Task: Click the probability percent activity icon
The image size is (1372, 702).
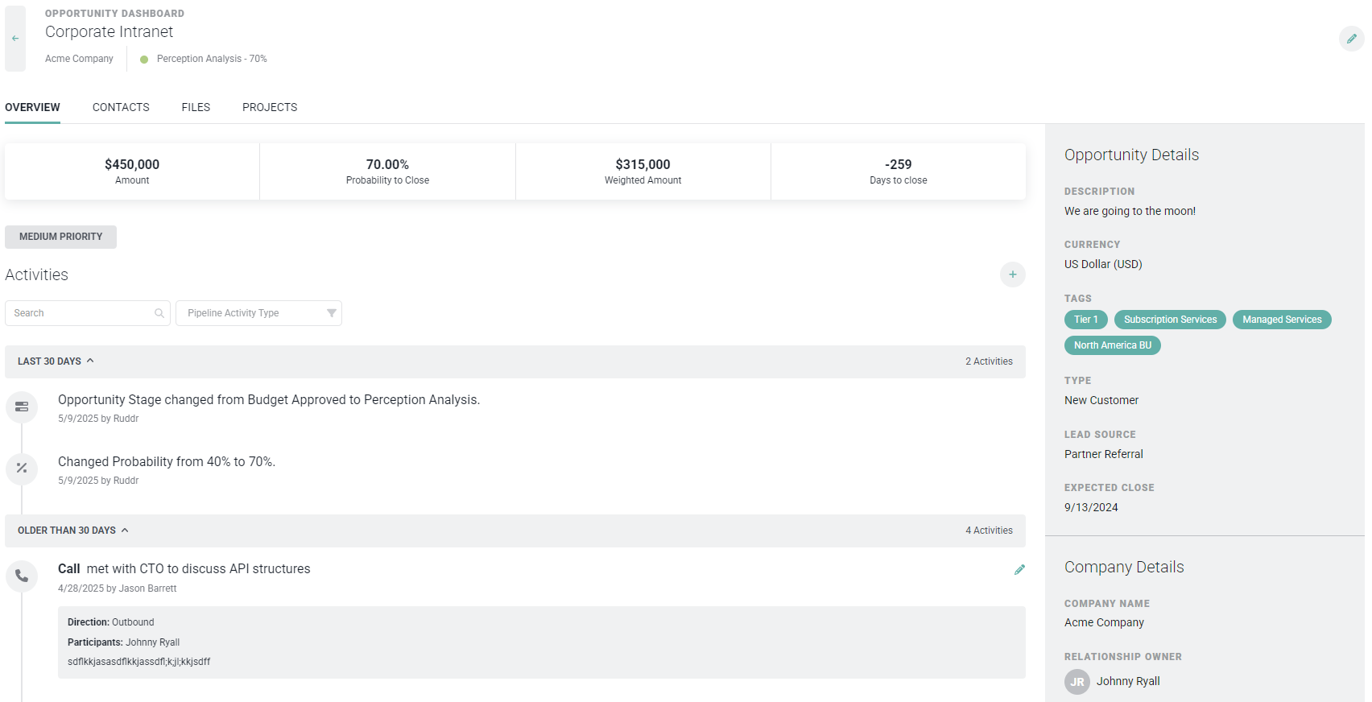Action: pos(22,468)
